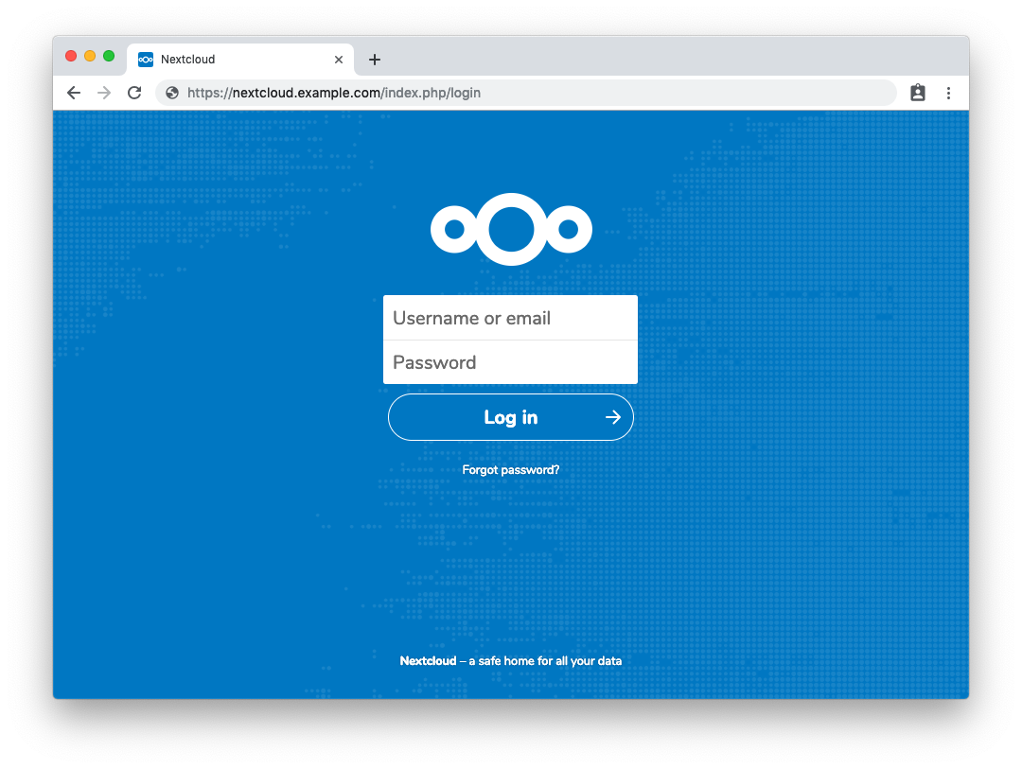Click the Nextcloud logo
Screen dimensions: 1022x769
[x=511, y=230]
